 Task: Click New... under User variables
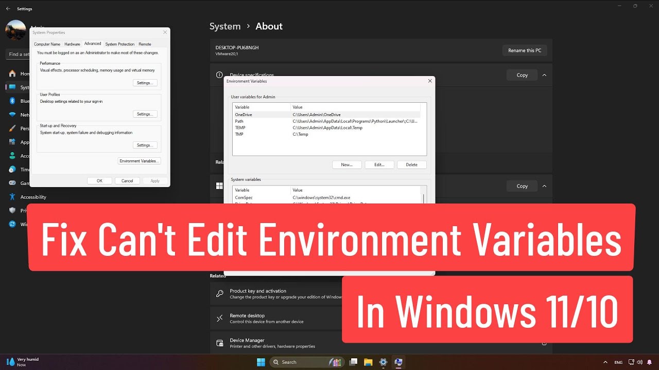click(x=346, y=165)
